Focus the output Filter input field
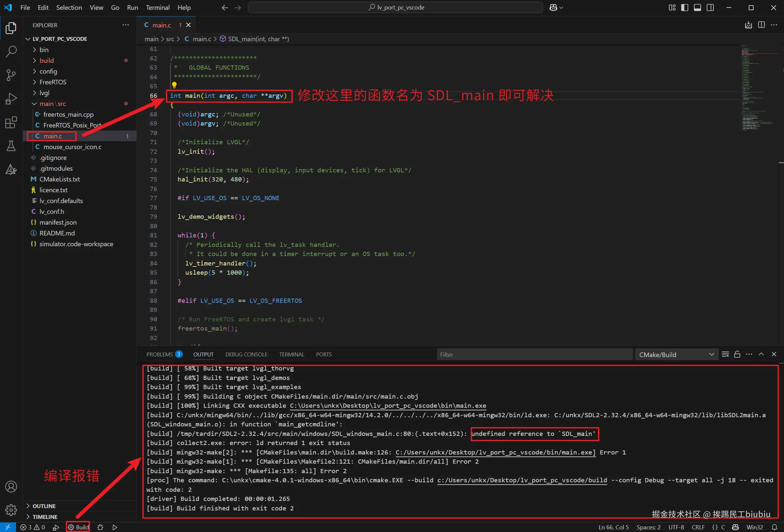 (x=535, y=354)
